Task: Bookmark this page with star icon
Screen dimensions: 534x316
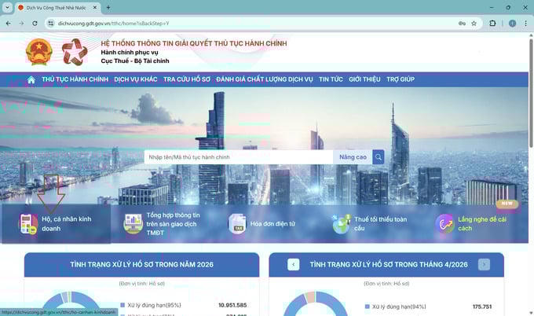Action: click(x=474, y=23)
